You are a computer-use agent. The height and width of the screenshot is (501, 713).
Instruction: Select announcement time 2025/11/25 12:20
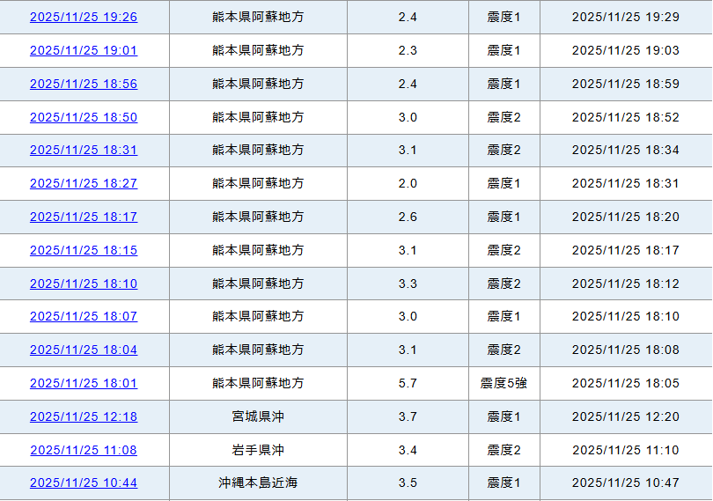626,416
